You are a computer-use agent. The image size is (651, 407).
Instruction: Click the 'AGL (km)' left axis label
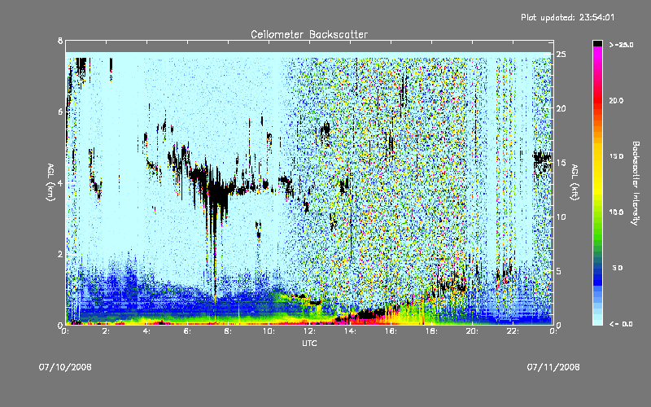[x=50, y=182]
